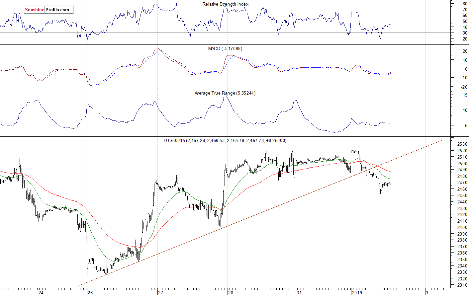Click the Average True Range (5.35244) label
This screenshot has height=295, width=469.
[225, 93]
